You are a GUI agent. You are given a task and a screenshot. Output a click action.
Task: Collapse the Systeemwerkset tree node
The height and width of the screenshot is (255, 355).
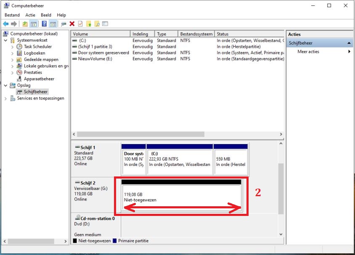tap(5, 40)
